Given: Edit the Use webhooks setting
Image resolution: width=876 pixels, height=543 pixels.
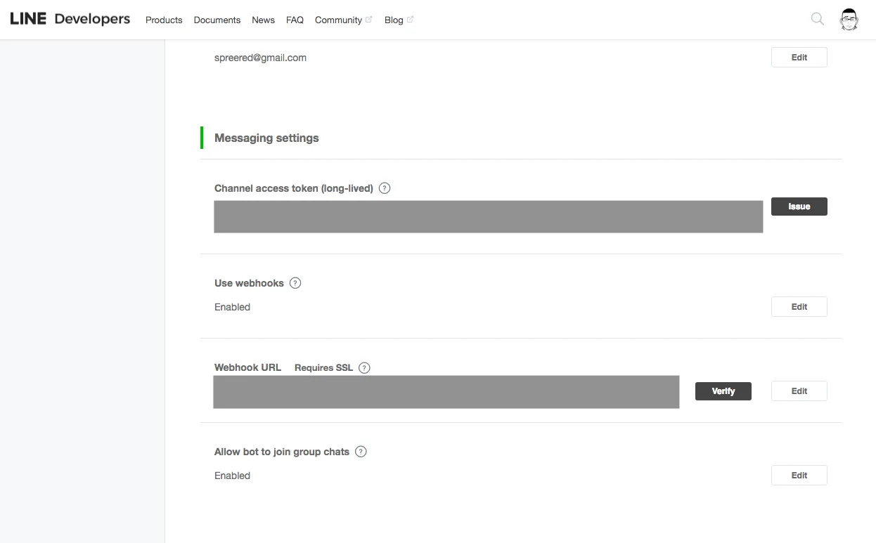Looking at the screenshot, I should [x=799, y=307].
